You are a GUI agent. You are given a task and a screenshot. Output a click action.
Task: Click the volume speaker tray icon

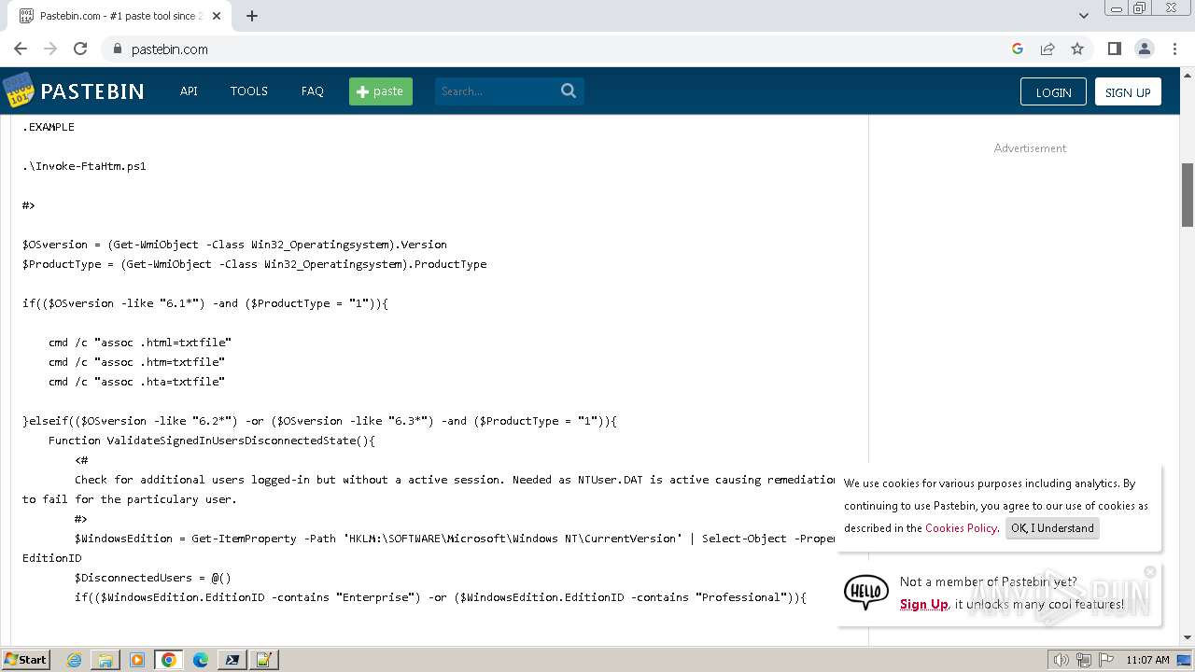click(1061, 660)
